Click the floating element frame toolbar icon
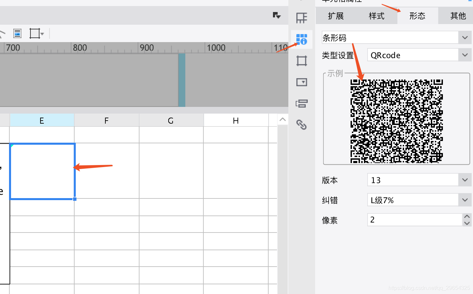473x294 pixels. 34,33
